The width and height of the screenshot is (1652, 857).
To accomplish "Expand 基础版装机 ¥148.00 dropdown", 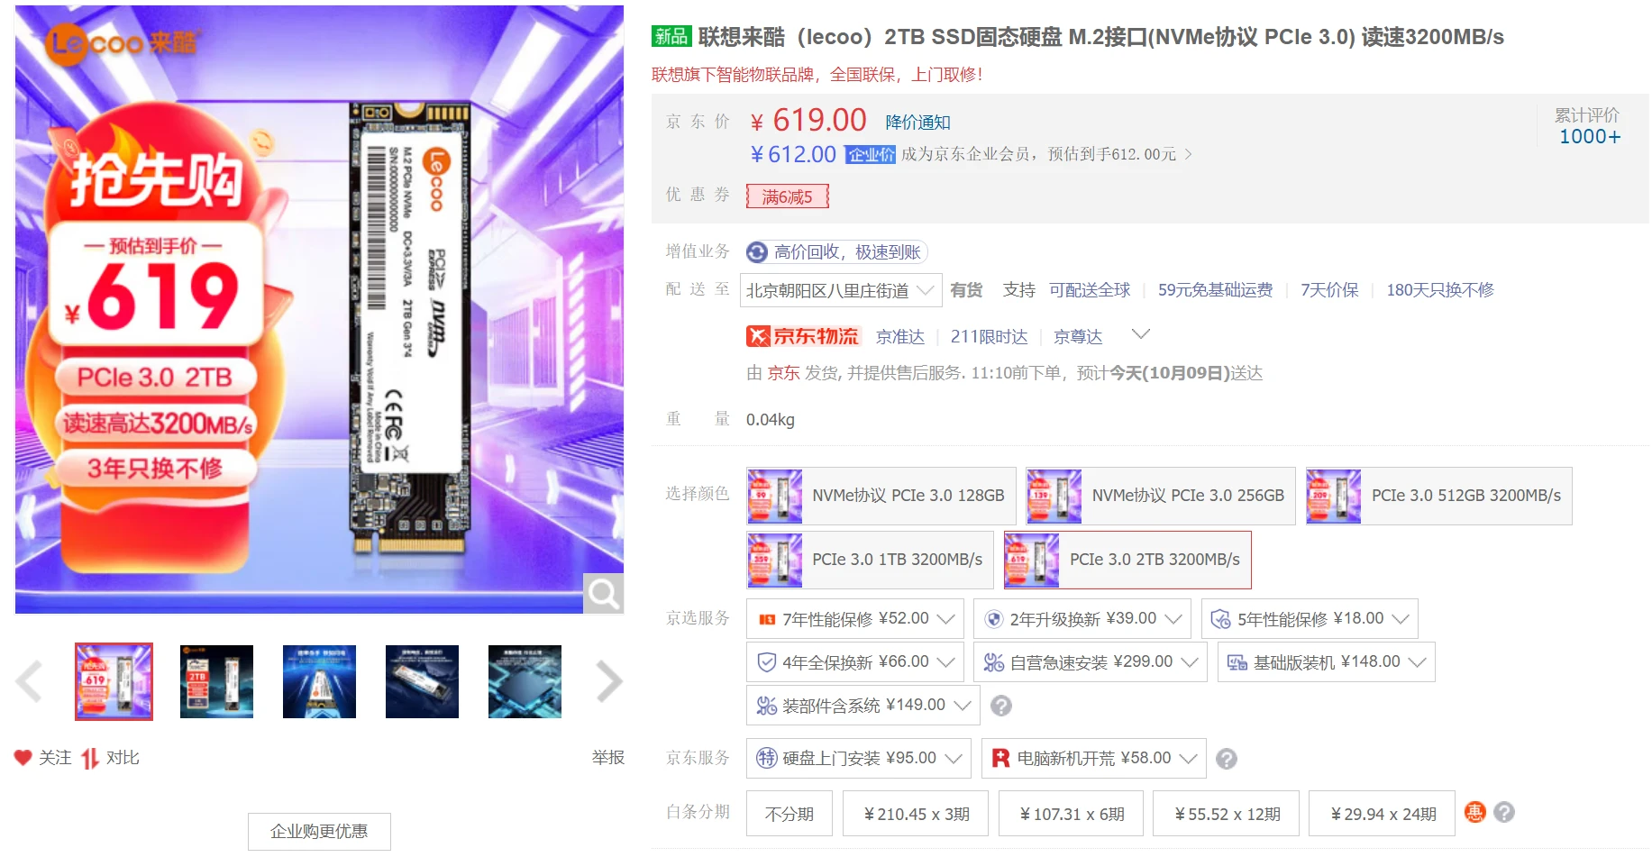I will [1326, 662].
